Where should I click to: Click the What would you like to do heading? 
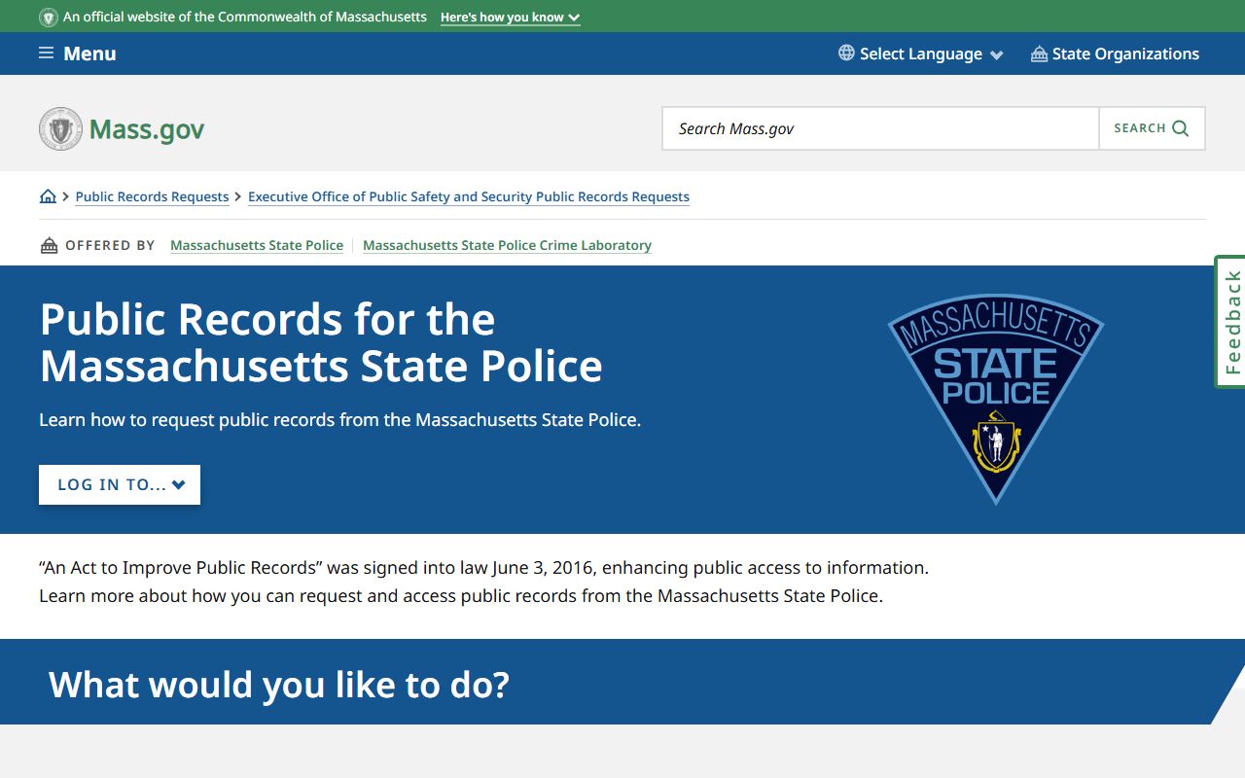tap(279, 685)
